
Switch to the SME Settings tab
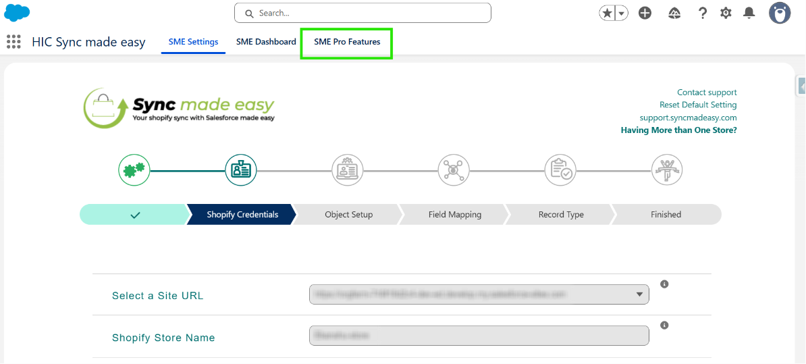(193, 42)
